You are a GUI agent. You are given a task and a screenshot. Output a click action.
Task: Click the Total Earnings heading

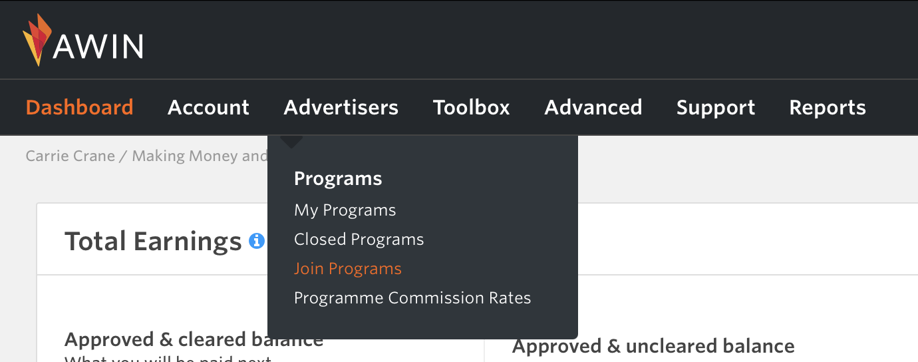tap(153, 241)
